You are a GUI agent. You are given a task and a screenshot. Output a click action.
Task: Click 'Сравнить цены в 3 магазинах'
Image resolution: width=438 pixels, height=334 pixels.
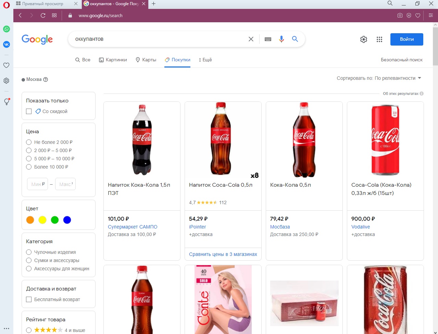point(223,254)
